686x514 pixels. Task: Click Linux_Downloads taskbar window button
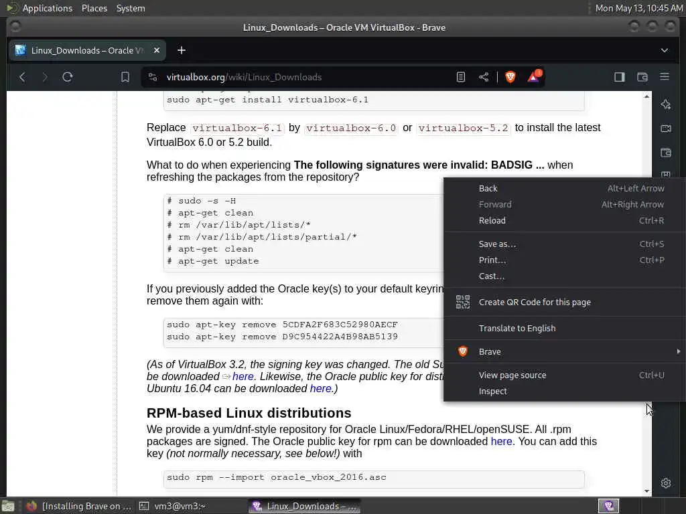(305, 506)
